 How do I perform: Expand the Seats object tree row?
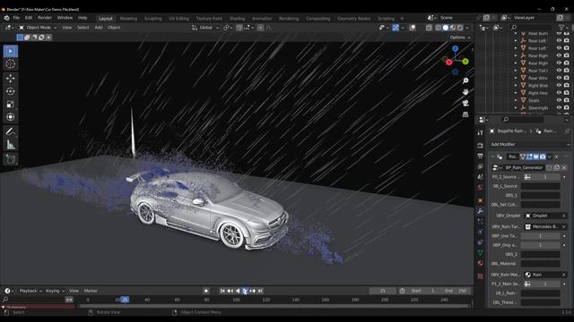(516, 100)
